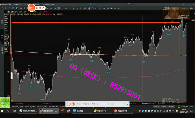Switch to 金山毒霸 in the taskbar
Screen dimensions: 195x118
coord(81,111)
